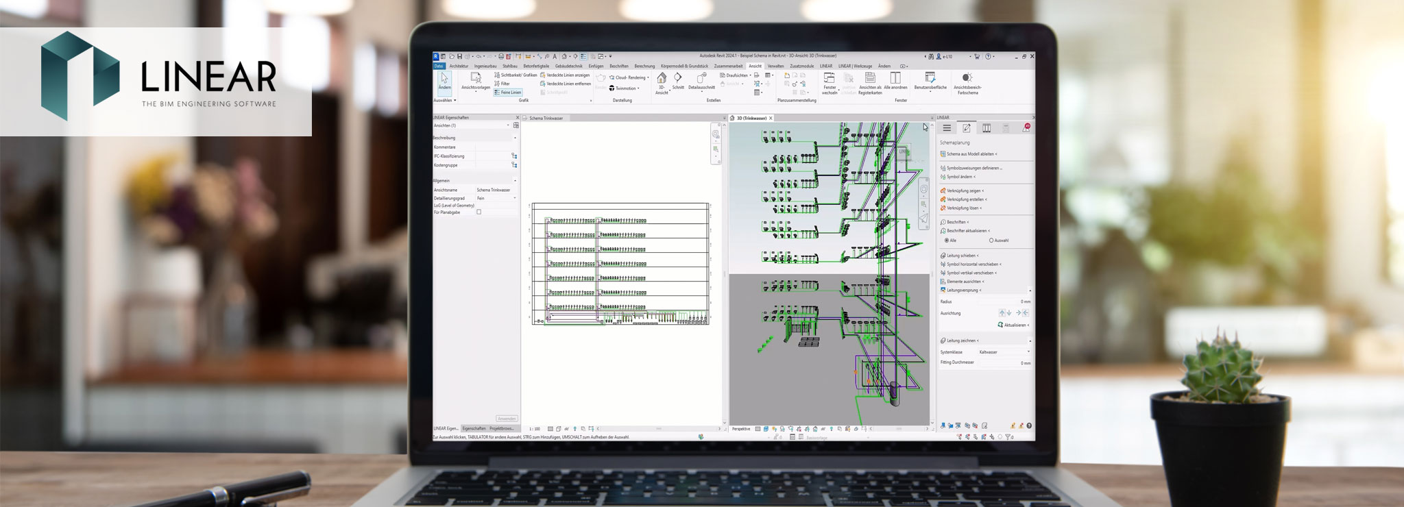Select the Alle radio button
The image size is (1404, 507).
pyautogui.click(x=947, y=240)
